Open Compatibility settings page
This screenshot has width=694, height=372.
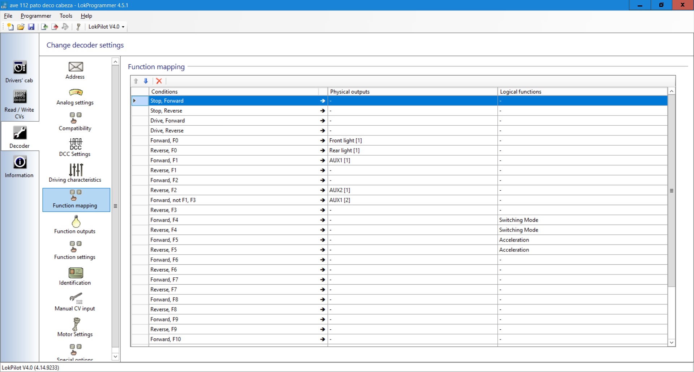[75, 122]
